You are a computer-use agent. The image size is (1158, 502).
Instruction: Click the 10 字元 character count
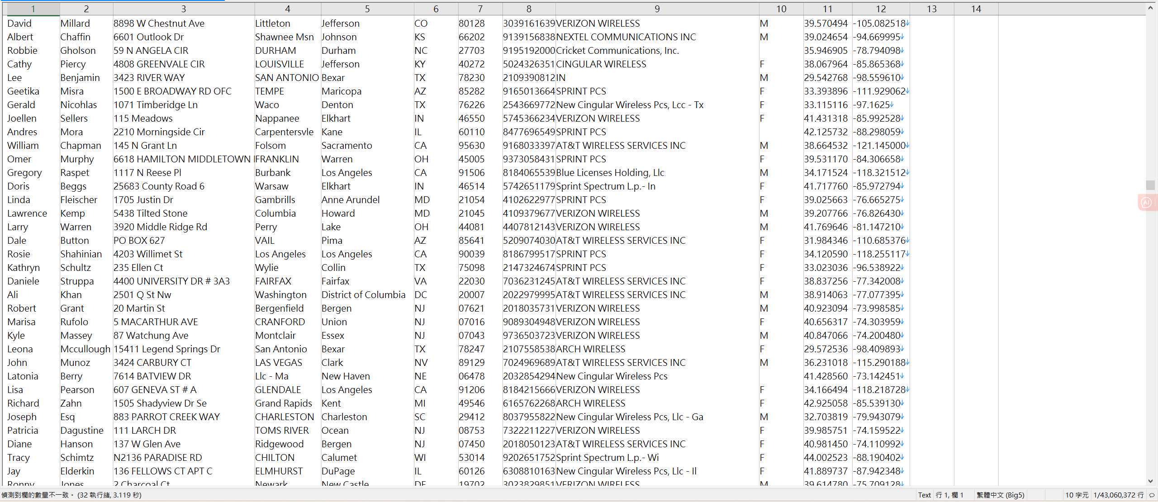pos(1077,495)
